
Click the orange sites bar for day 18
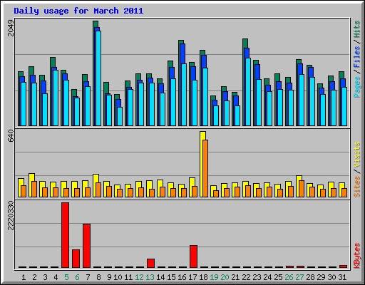coord(205,168)
